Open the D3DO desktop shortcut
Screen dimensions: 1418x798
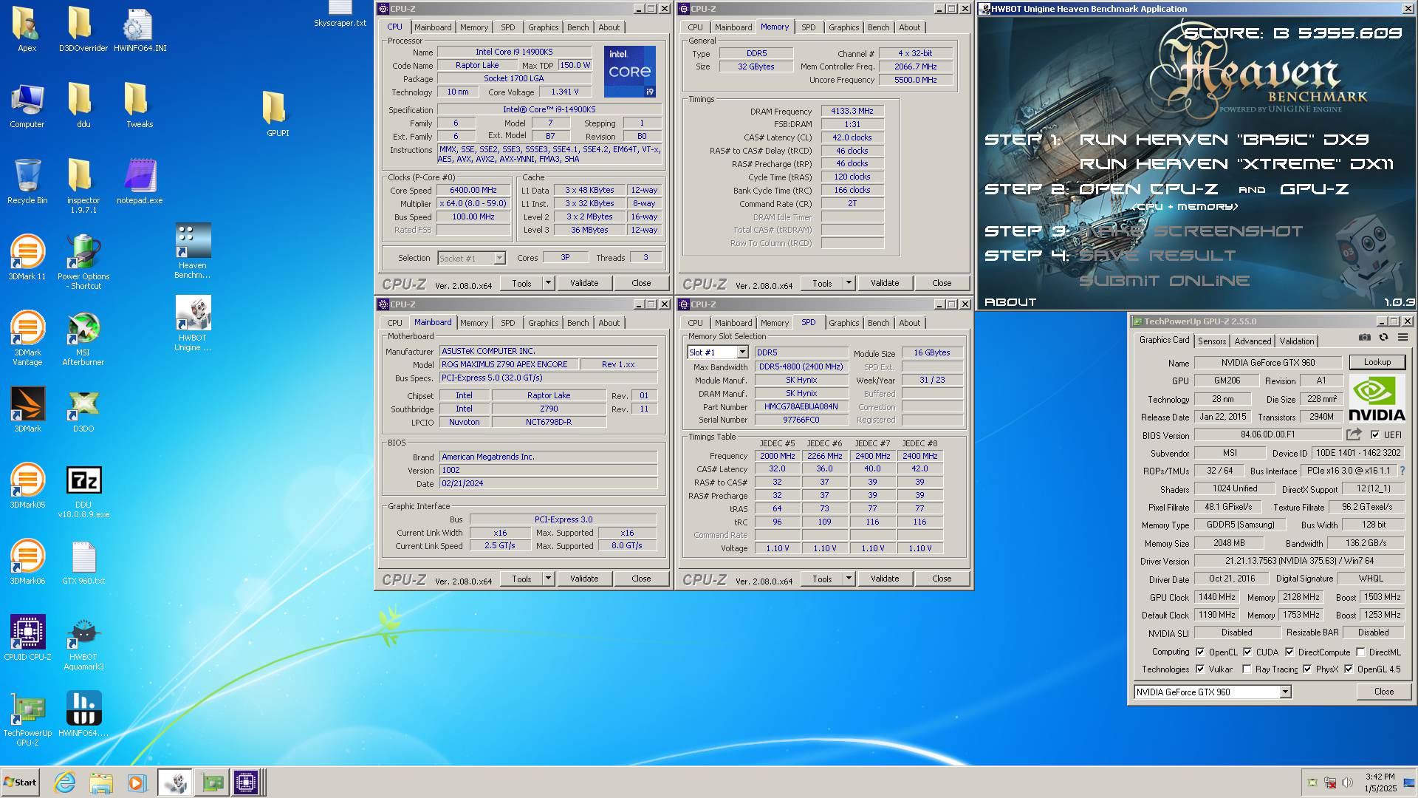[x=83, y=409]
